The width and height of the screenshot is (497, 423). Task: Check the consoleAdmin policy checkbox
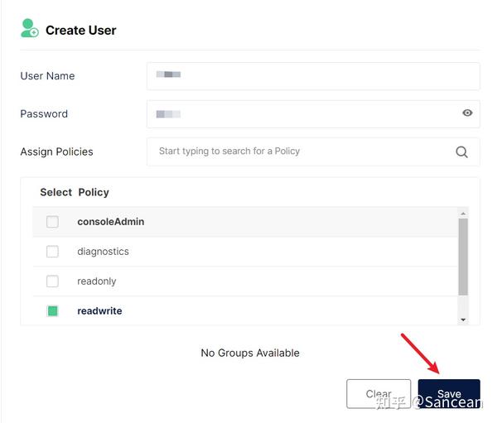click(52, 222)
